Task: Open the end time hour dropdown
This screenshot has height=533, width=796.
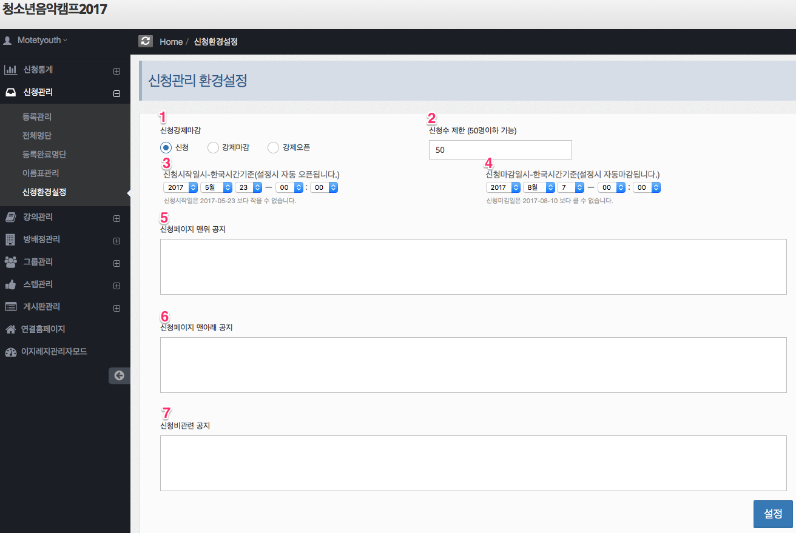Action: point(612,187)
